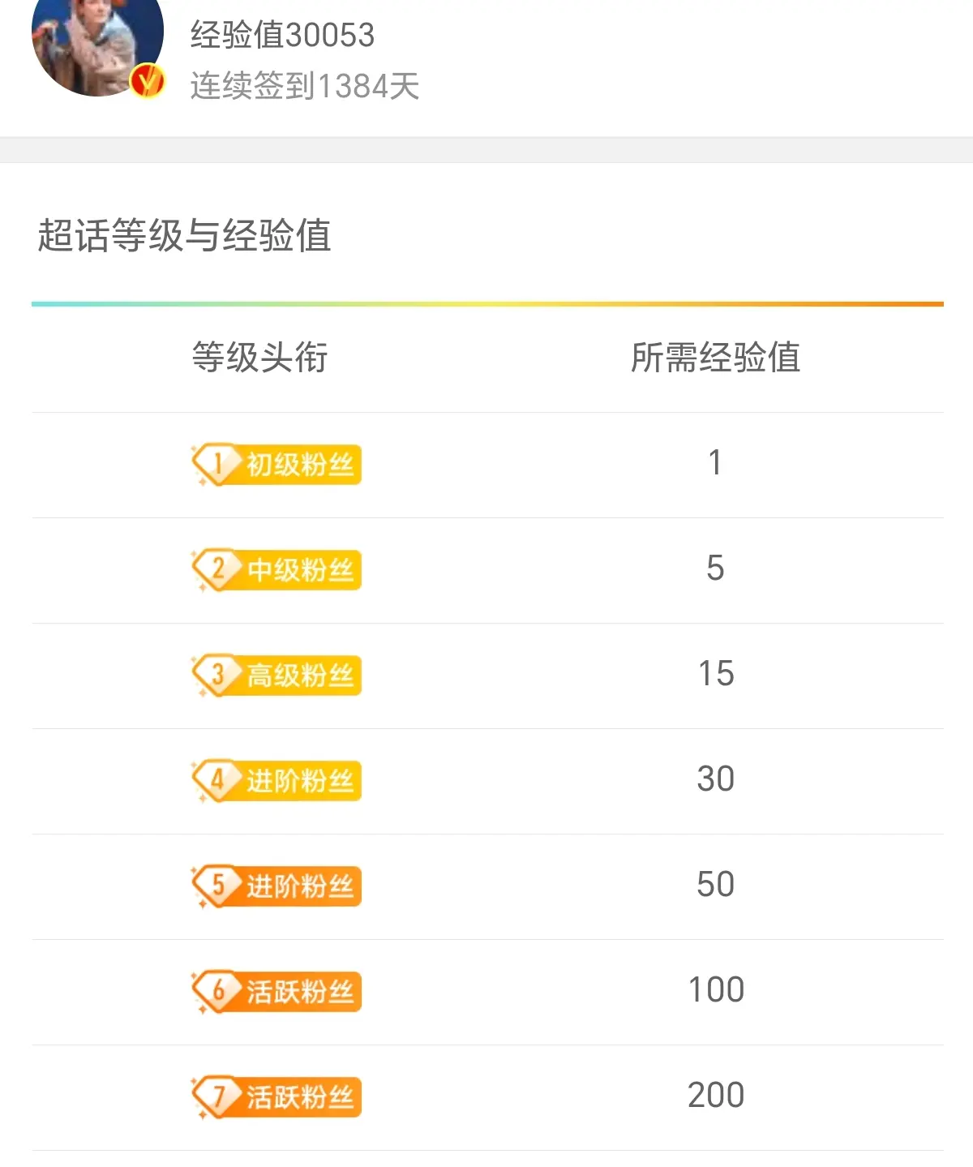Tap the level 5 进阶粉丝 badge
Image resolution: width=973 pixels, height=1167 pixels.
click(x=276, y=886)
